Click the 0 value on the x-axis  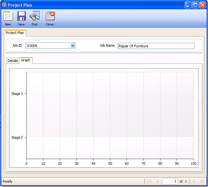click(x=26, y=164)
